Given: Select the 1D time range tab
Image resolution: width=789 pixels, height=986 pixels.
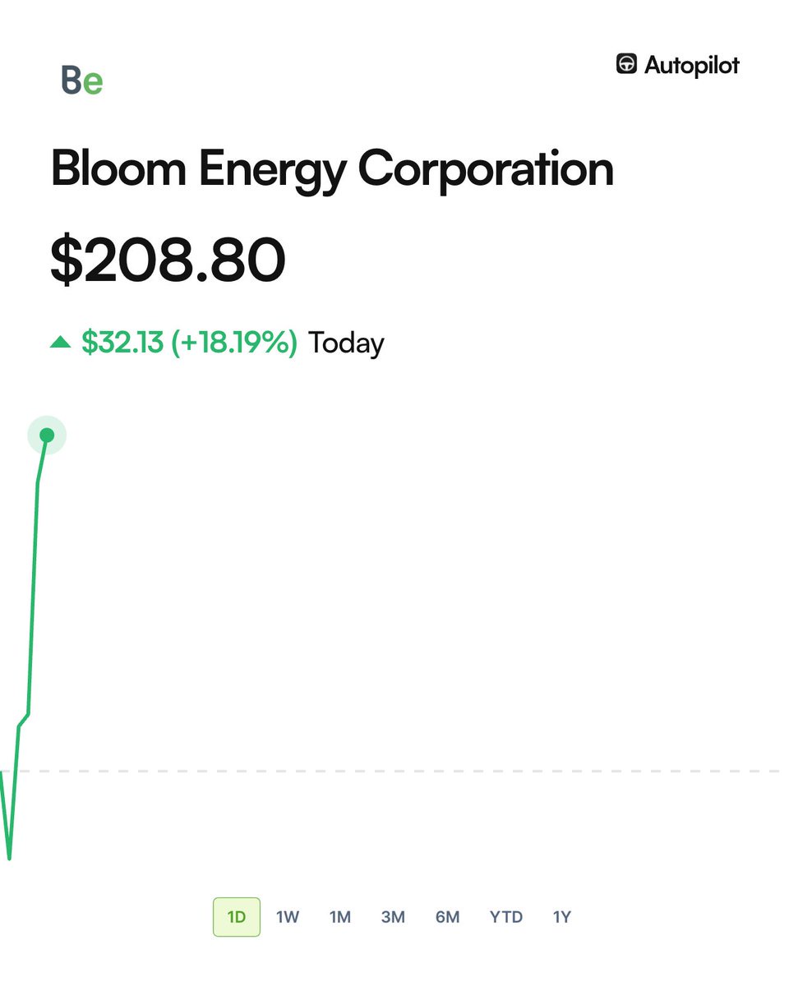Looking at the screenshot, I should pyautogui.click(x=237, y=917).
